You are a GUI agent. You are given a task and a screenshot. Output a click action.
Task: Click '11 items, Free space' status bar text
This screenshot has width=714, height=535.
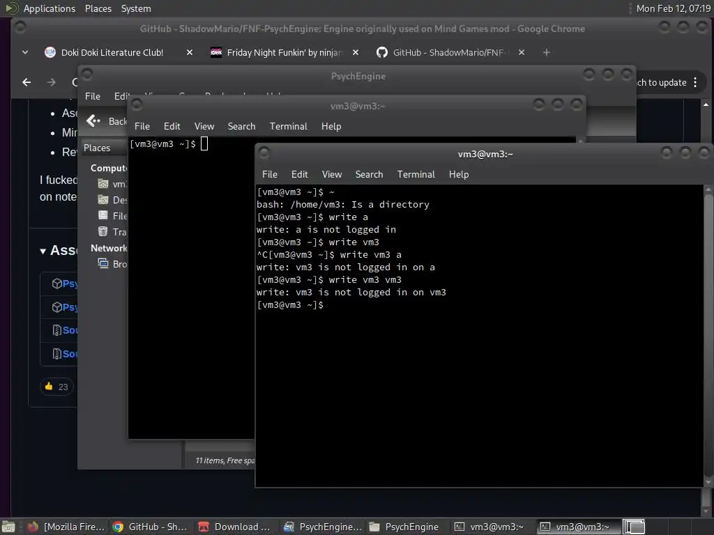coord(225,460)
